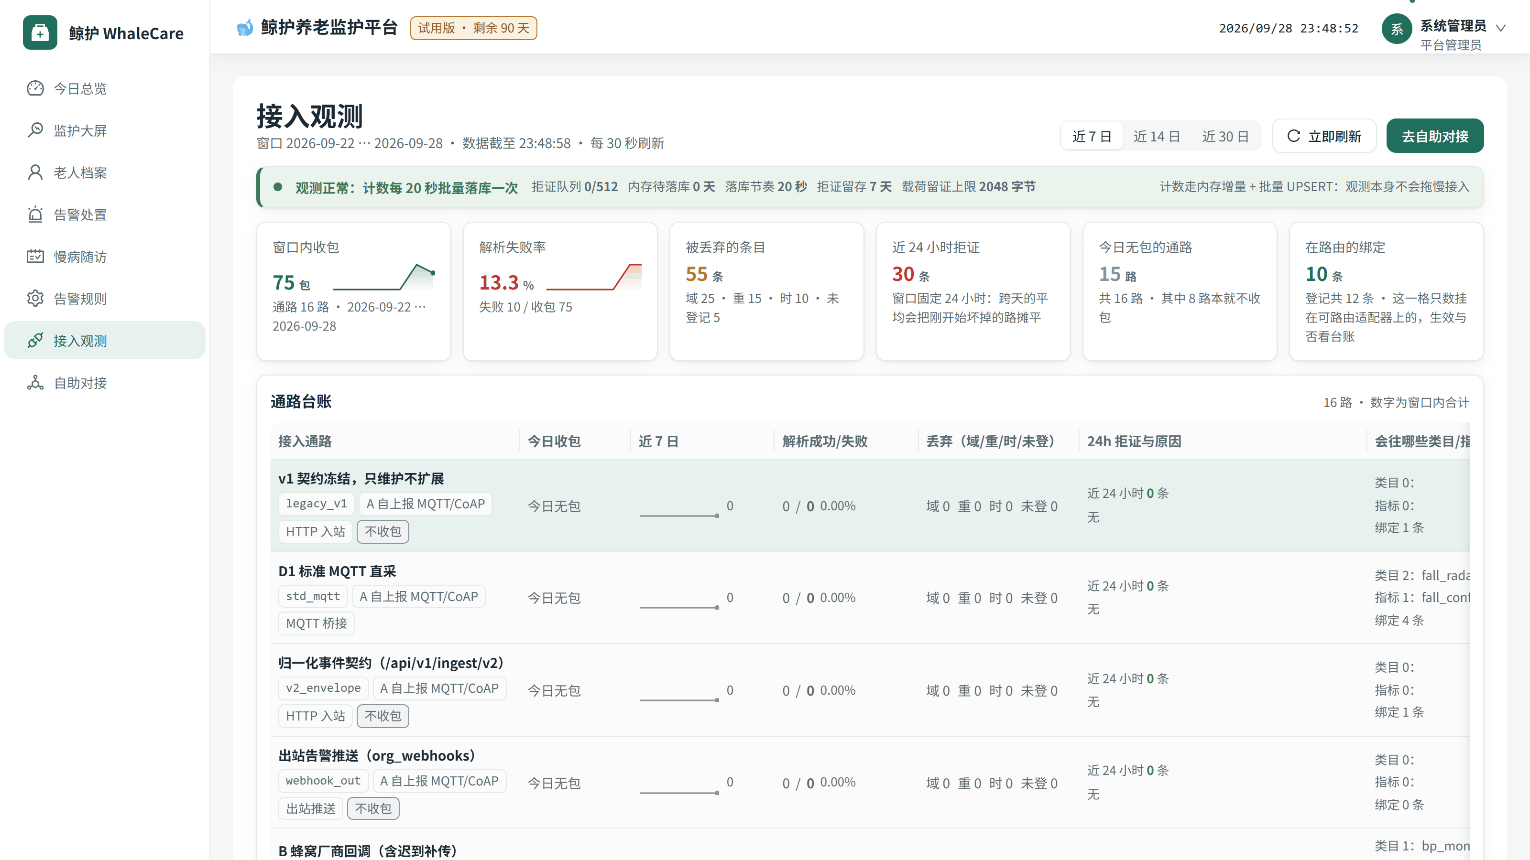The height and width of the screenshot is (860, 1530).
Task: Click the 慢病随访 calendar icon
Action: coord(35,257)
